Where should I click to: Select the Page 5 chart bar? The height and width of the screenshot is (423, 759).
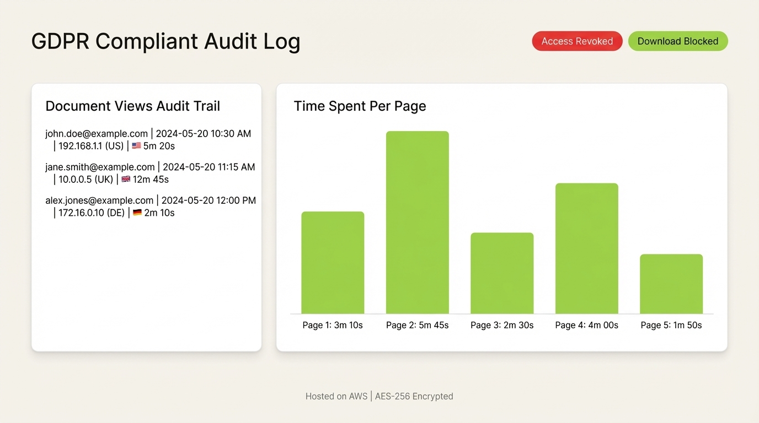[671, 284]
